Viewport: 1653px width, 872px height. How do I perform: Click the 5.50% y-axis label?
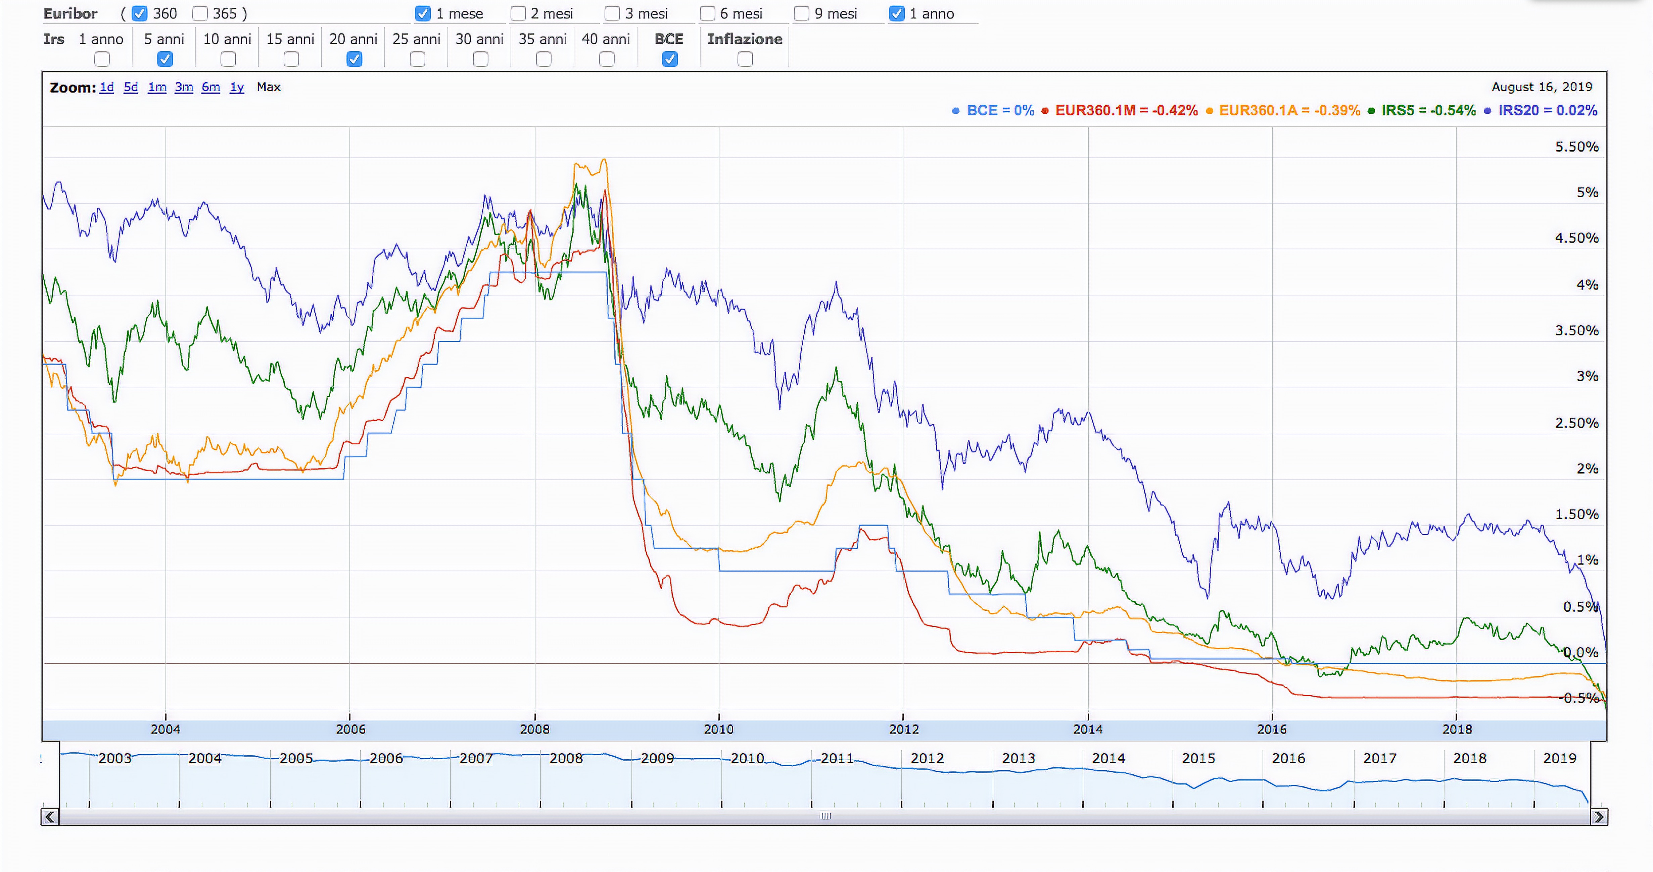[1577, 147]
